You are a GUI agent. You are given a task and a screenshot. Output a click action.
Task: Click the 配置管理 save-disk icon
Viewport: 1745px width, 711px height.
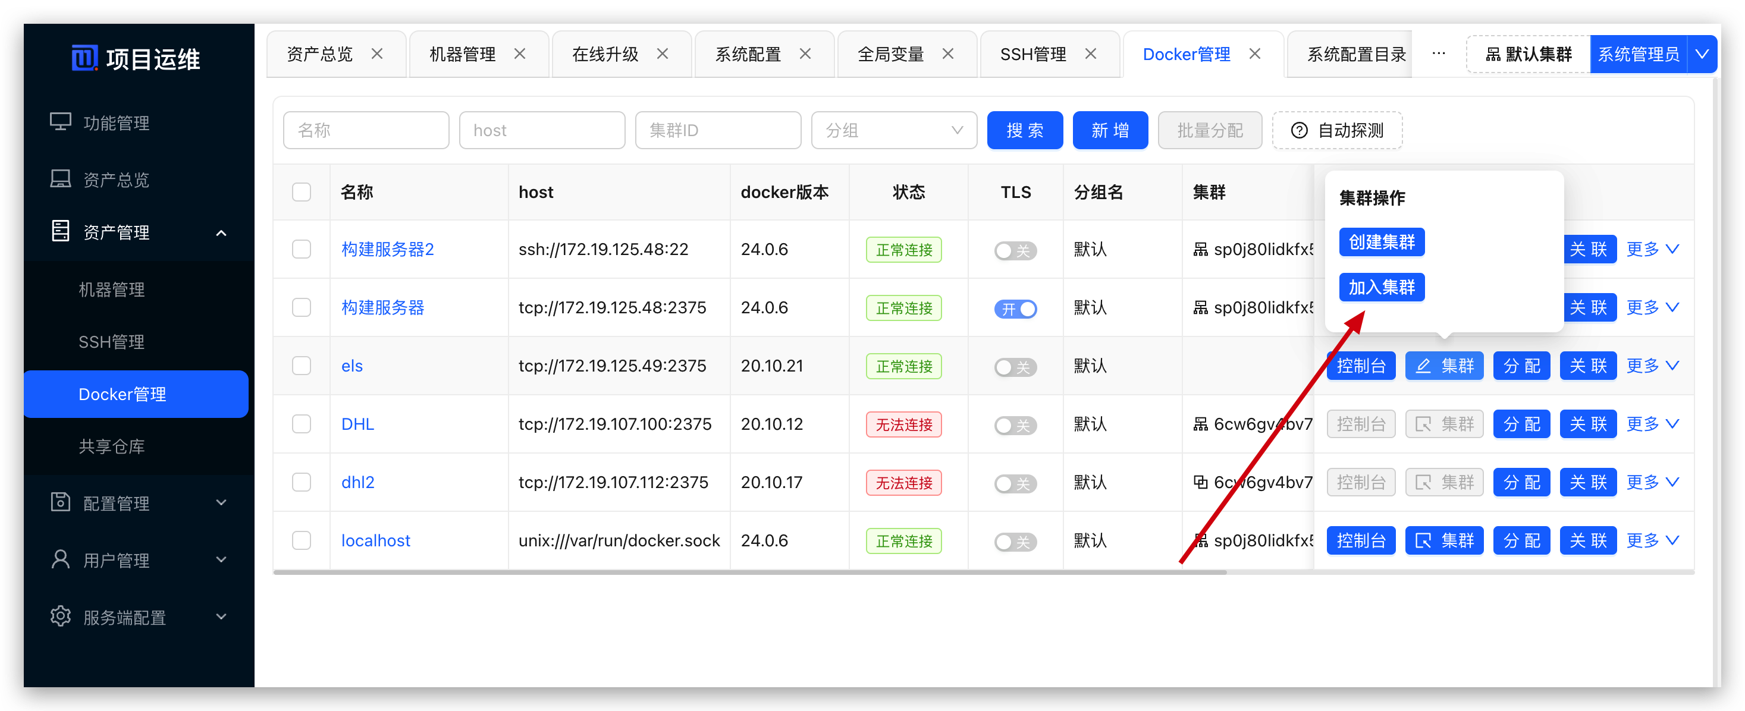tap(60, 502)
